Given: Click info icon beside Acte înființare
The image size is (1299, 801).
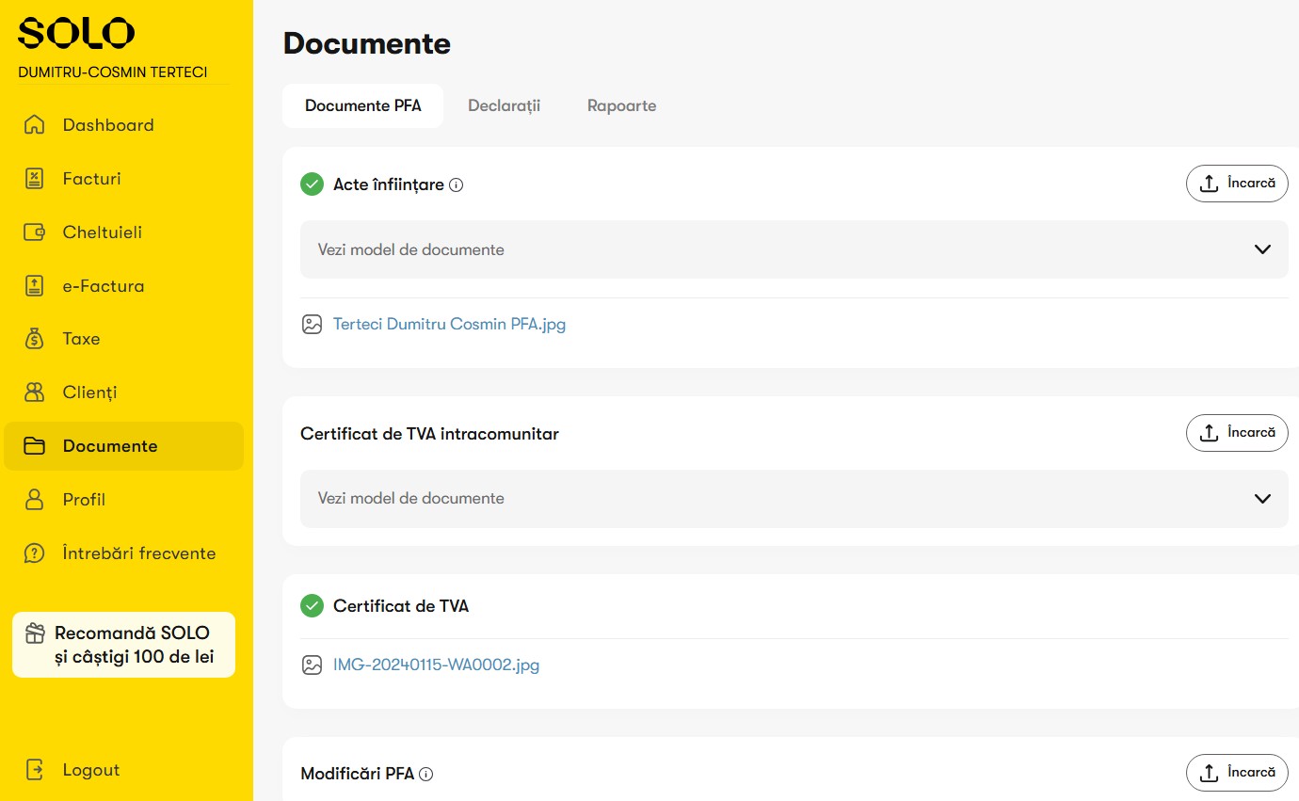Looking at the screenshot, I should point(457,185).
